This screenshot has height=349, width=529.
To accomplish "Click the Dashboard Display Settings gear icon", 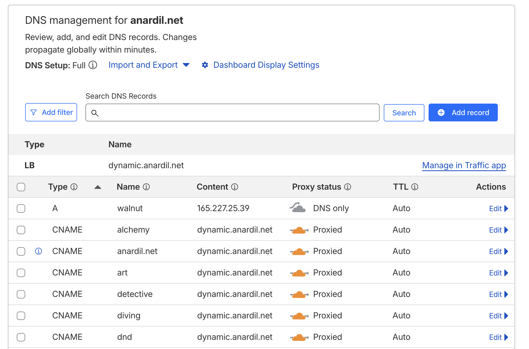I will (205, 65).
